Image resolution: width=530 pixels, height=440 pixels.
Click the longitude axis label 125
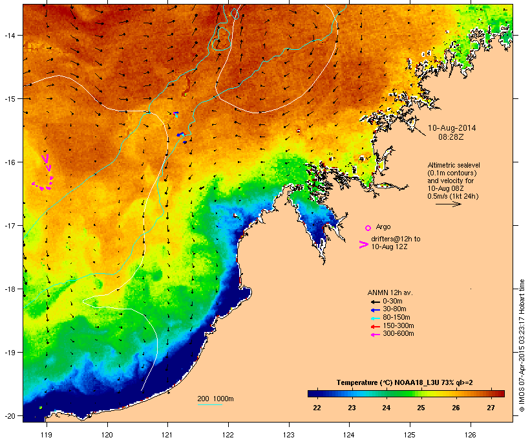(x=410, y=435)
